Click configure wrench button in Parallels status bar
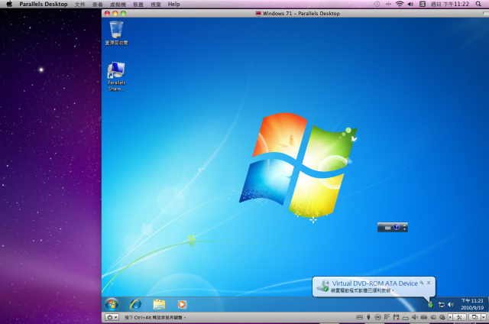Image resolution: width=489 pixels, height=324 pixels. point(459,317)
